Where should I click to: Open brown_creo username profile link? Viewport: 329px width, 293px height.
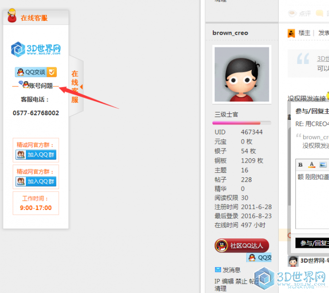pyautogui.click(x=230, y=33)
